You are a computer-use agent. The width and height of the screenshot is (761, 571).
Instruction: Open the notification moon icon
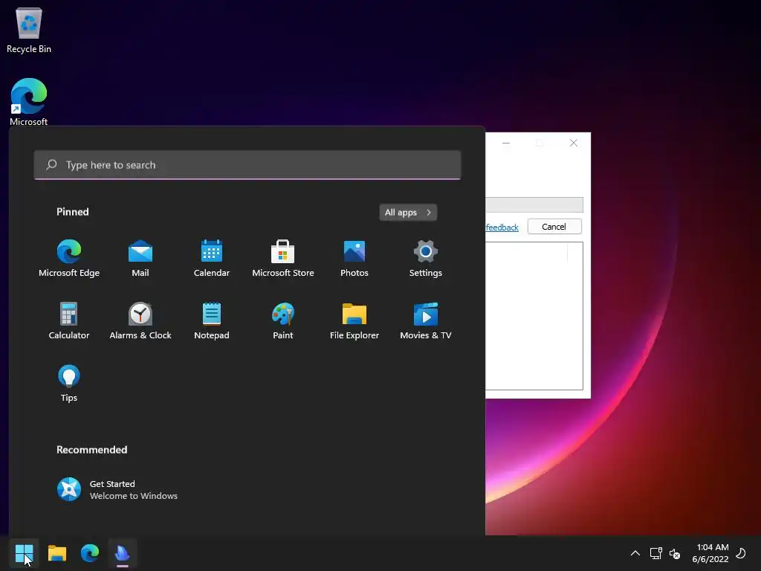[x=741, y=553]
